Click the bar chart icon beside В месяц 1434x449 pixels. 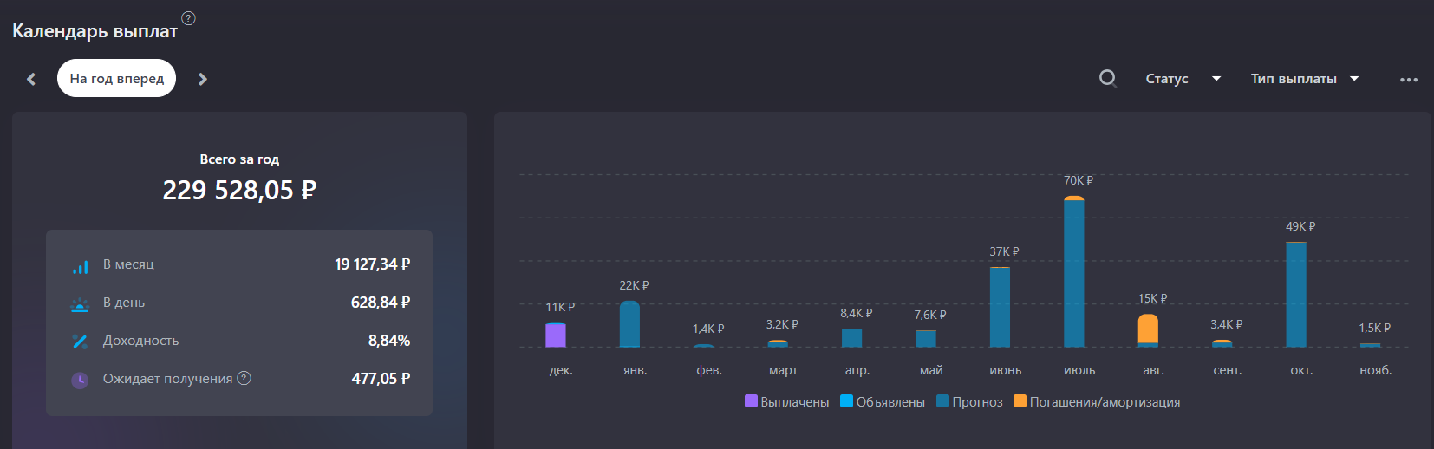80,265
